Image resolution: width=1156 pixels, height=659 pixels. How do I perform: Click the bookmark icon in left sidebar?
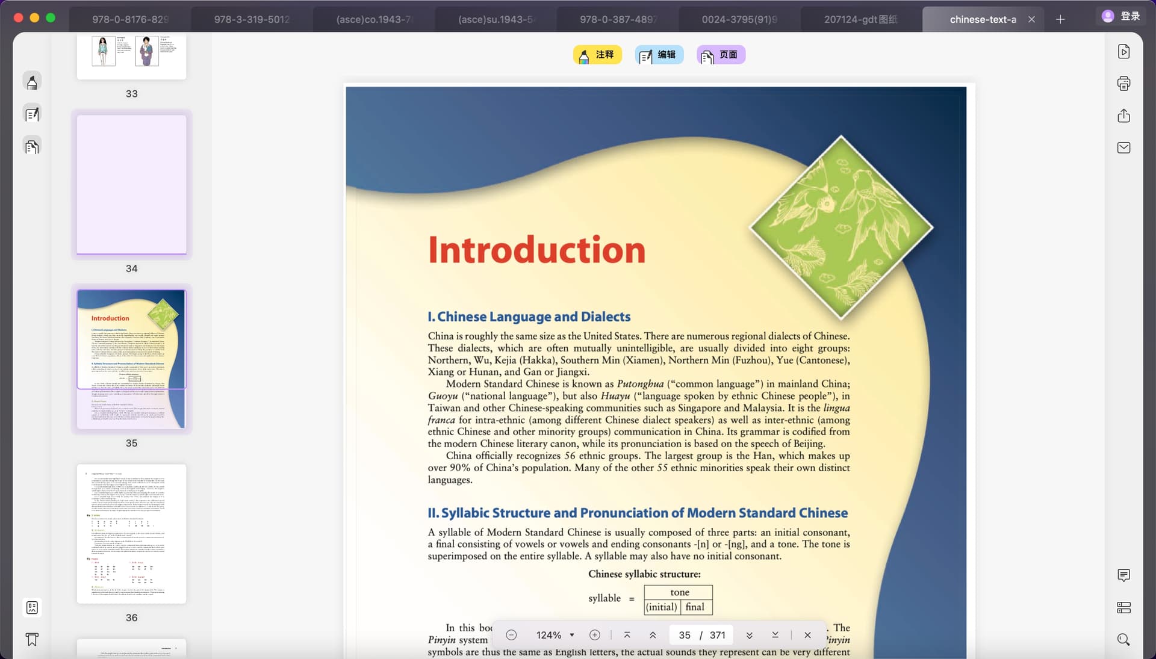pos(33,640)
